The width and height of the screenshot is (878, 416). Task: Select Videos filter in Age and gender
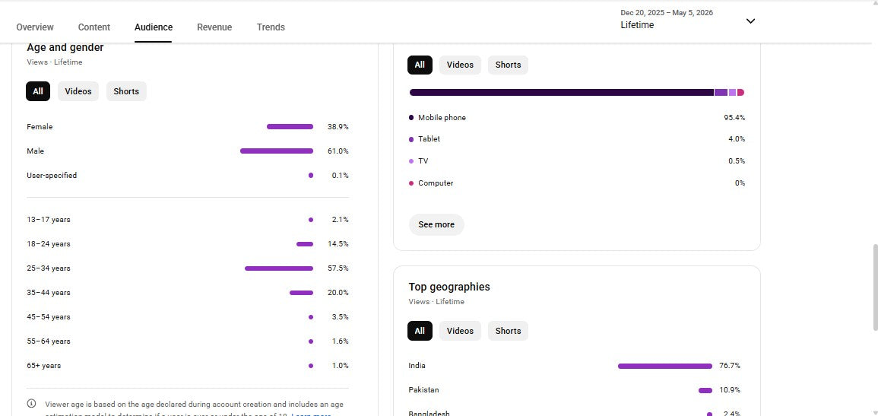(78, 91)
